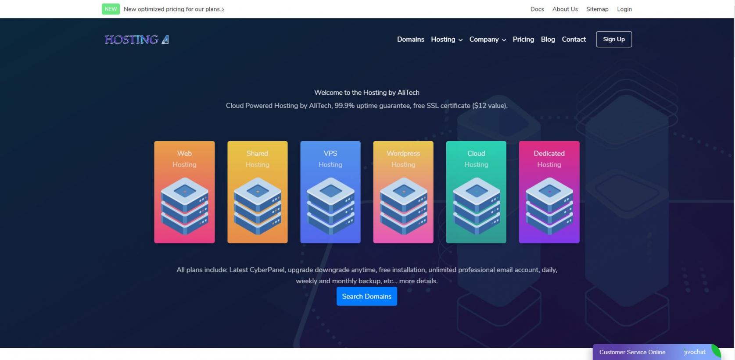Select the VPS Hosting server card
735x360 pixels.
coord(330,192)
